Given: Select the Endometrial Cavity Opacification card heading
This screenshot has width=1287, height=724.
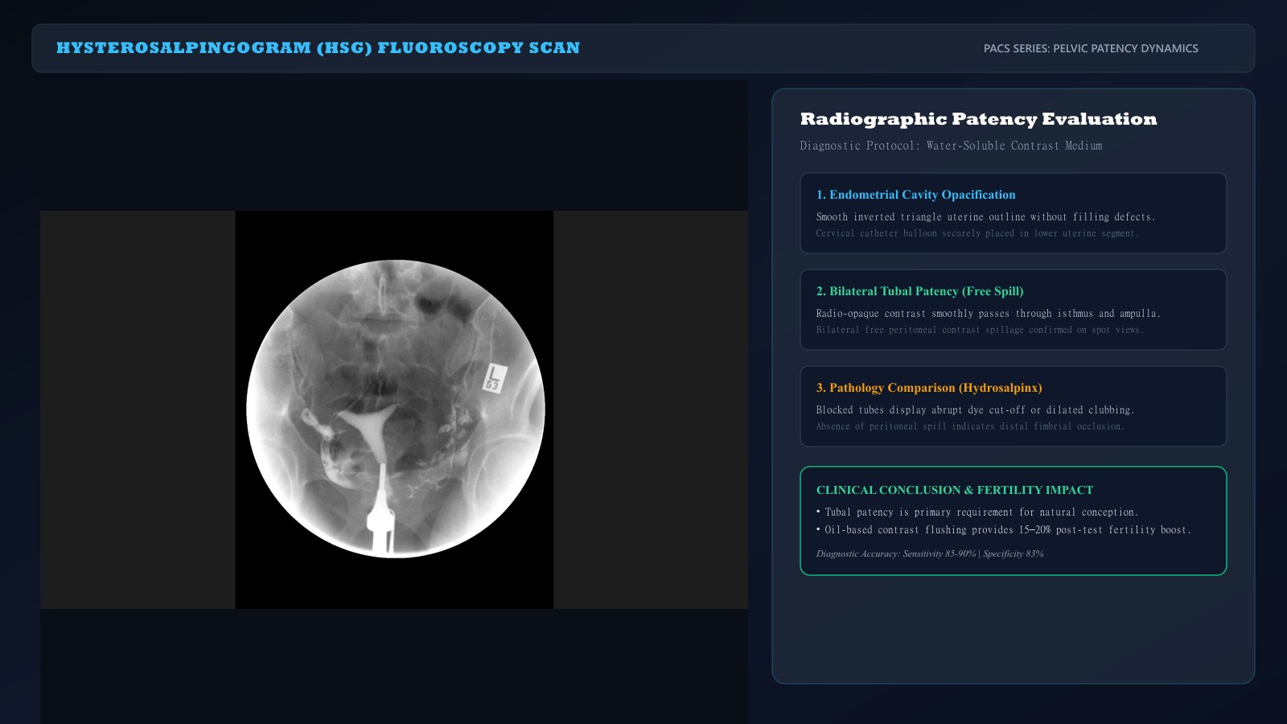Looking at the screenshot, I should 915,195.
